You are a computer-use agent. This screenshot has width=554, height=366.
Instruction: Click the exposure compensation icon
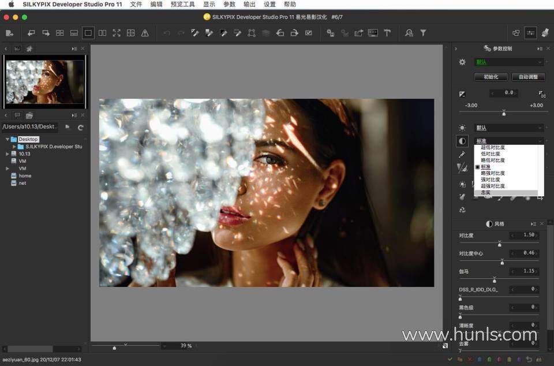click(x=462, y=94)
